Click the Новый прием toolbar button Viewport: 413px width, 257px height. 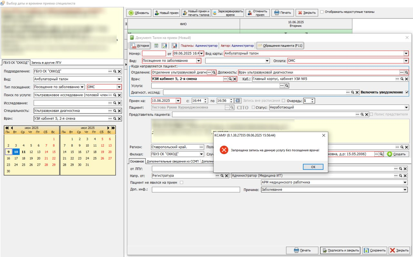coord(166,13)
